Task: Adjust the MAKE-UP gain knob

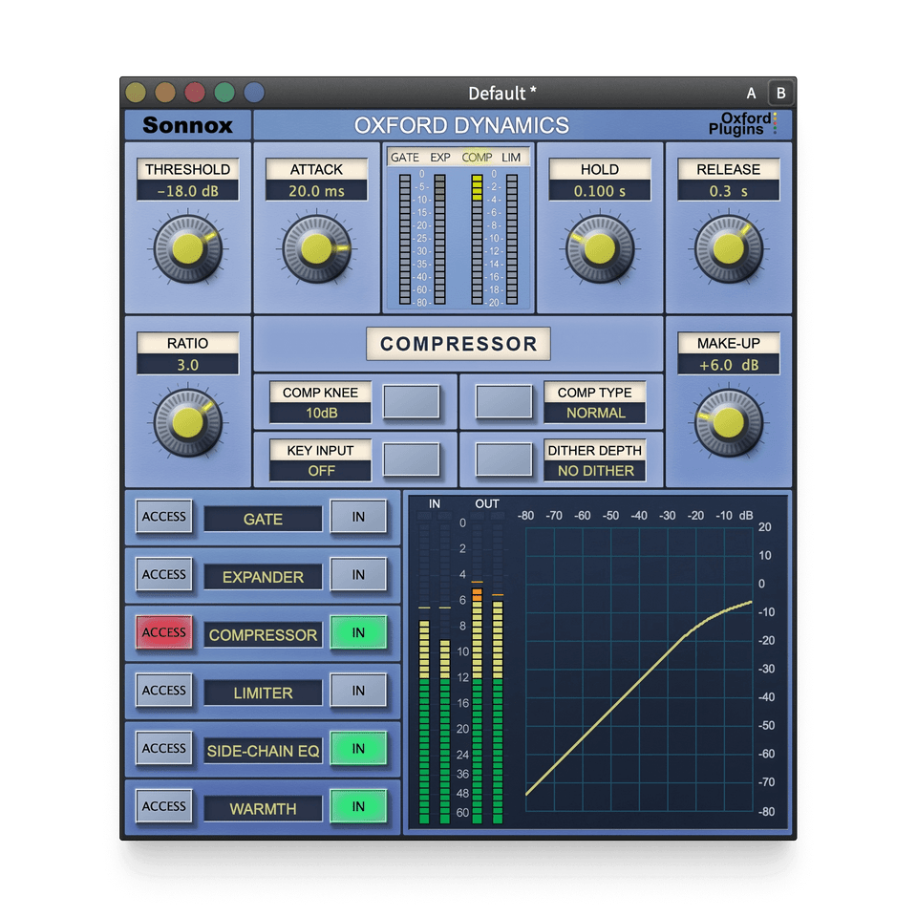Action: pos(728,420)
